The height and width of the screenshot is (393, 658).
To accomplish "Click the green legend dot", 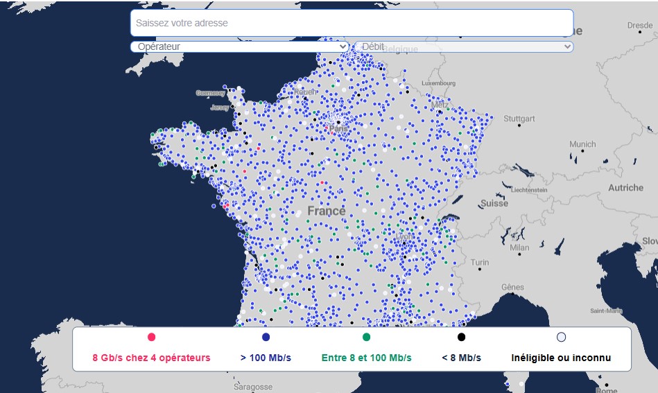I will [366, 337].
